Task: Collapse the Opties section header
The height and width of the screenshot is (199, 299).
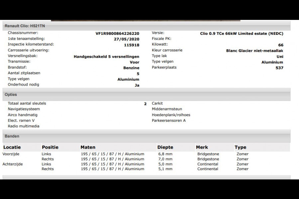Action: pos(11,95)
